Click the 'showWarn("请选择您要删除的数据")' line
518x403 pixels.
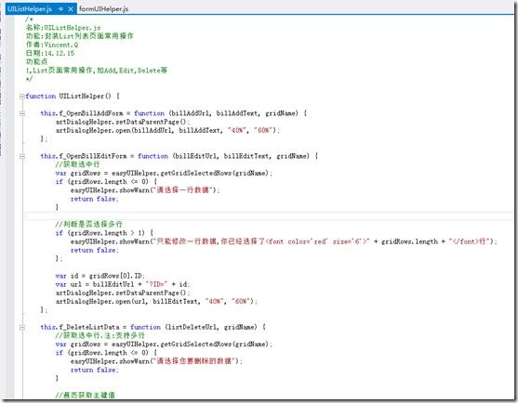click(x=156, y=361)
